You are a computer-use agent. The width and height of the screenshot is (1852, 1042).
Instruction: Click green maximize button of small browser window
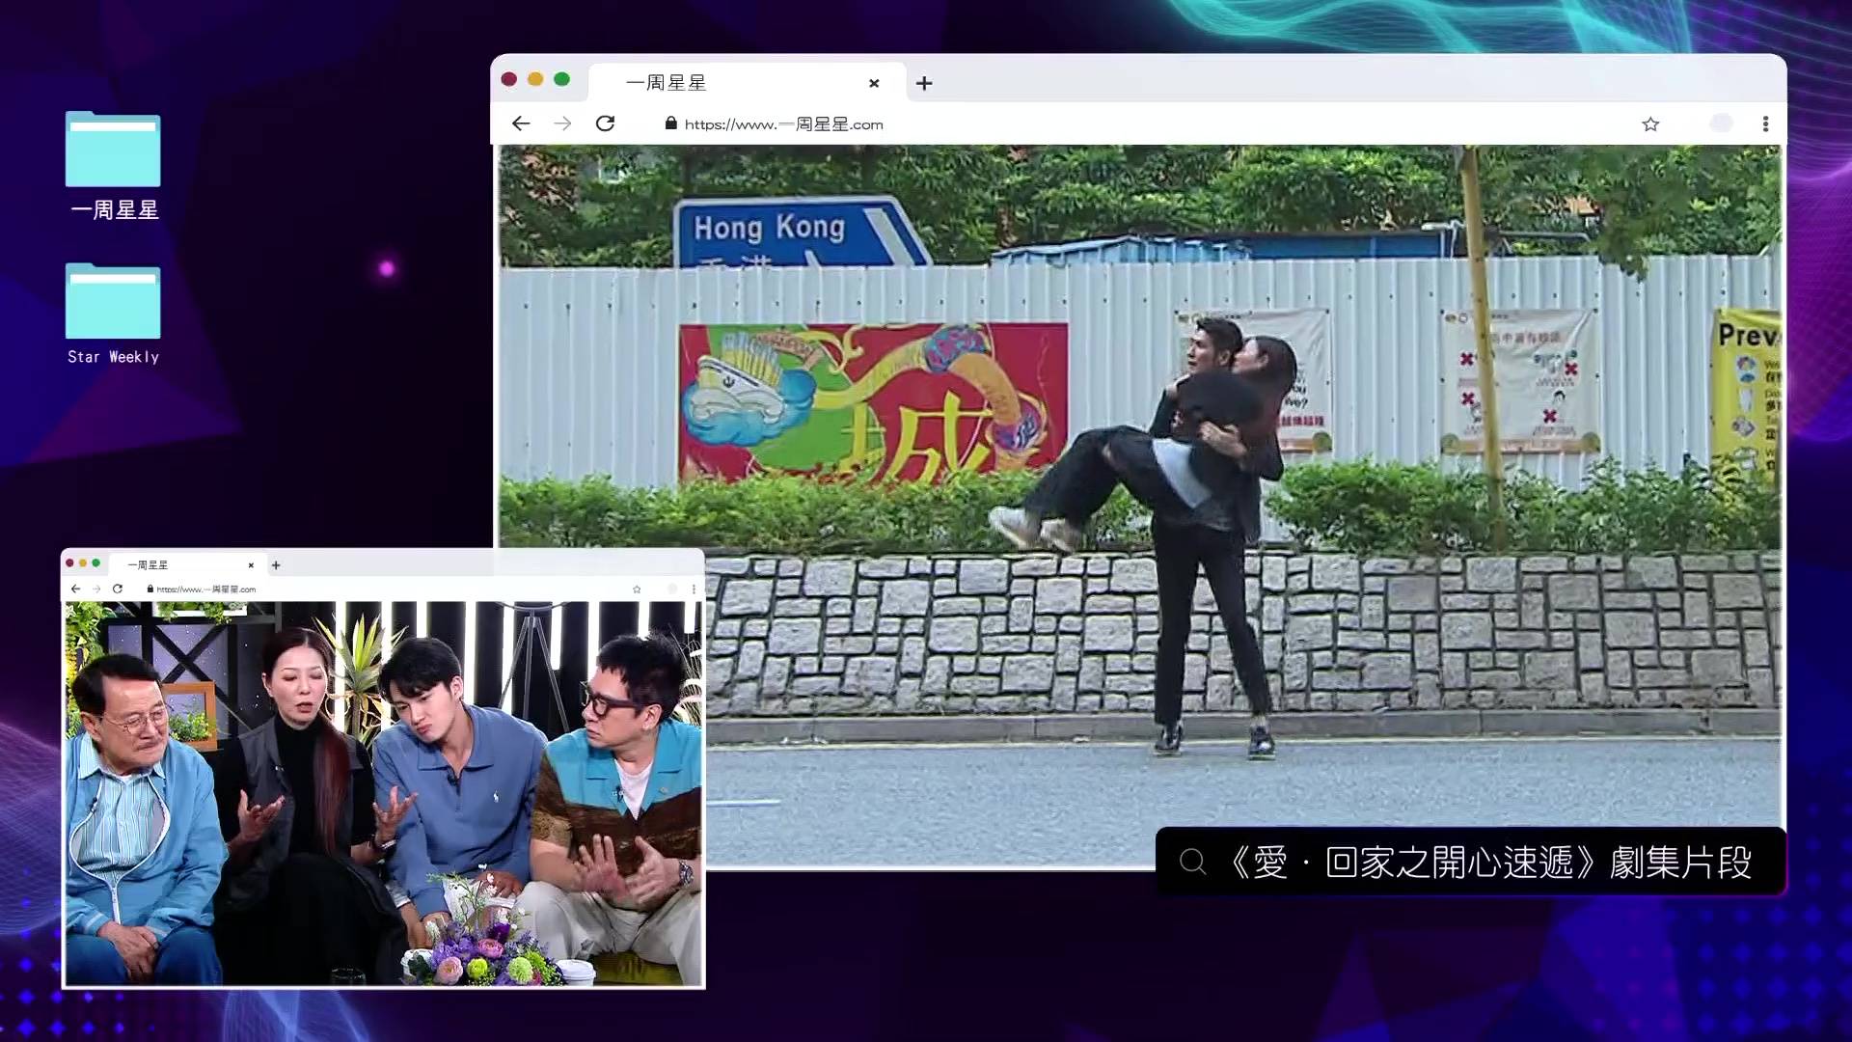coord(95,563)
